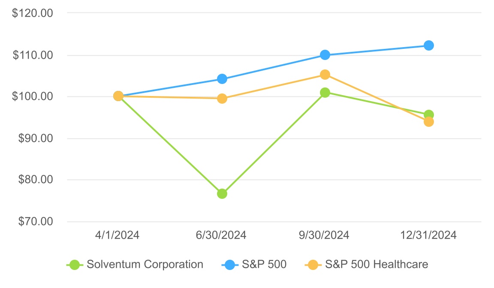Viewport: 494px width, 288px height.
Task: Click the orange S&P 500 Healthcare legend marker
Action: 313,265
